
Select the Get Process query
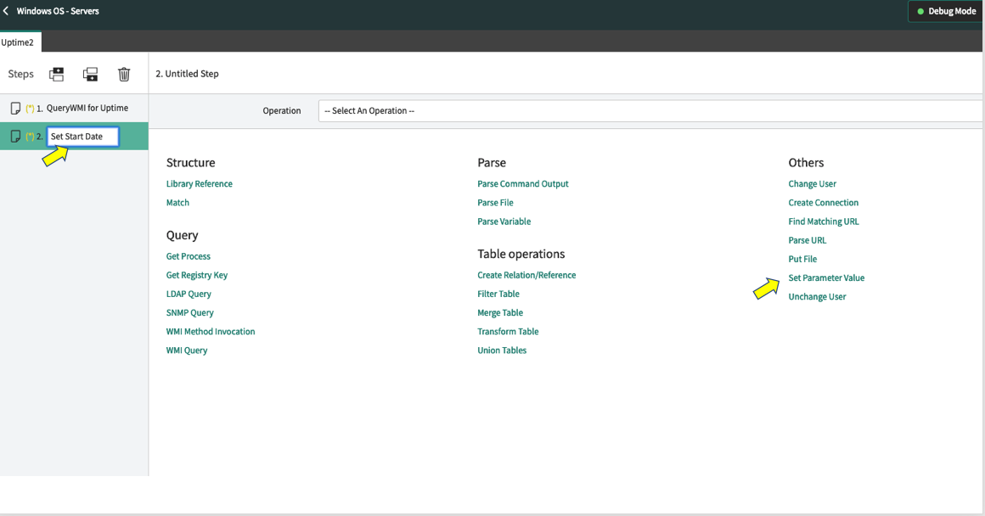click(189, 256)
